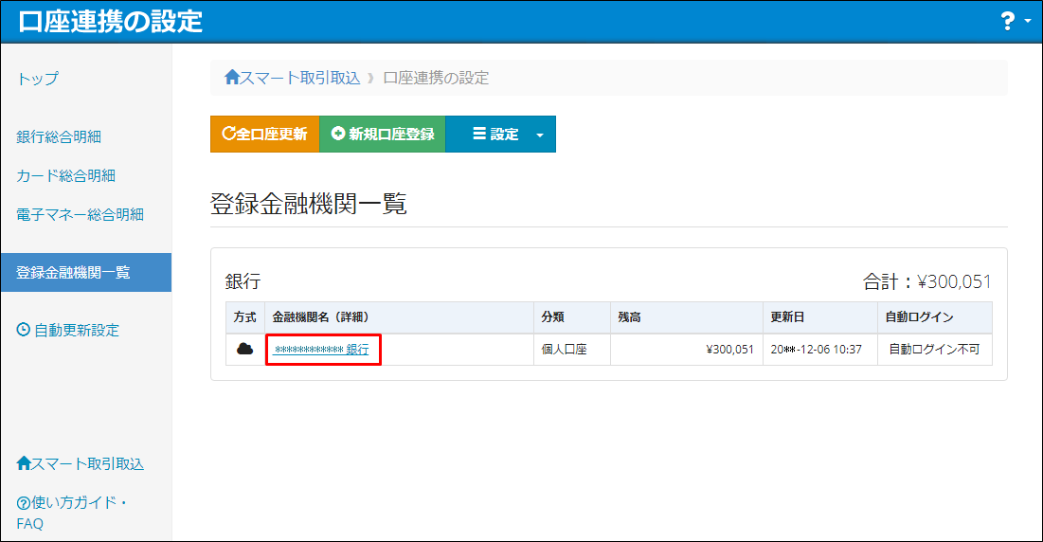Click the help question mark icon in header
Viewport: 1043px width, 542px height.
click(1007, 22)
